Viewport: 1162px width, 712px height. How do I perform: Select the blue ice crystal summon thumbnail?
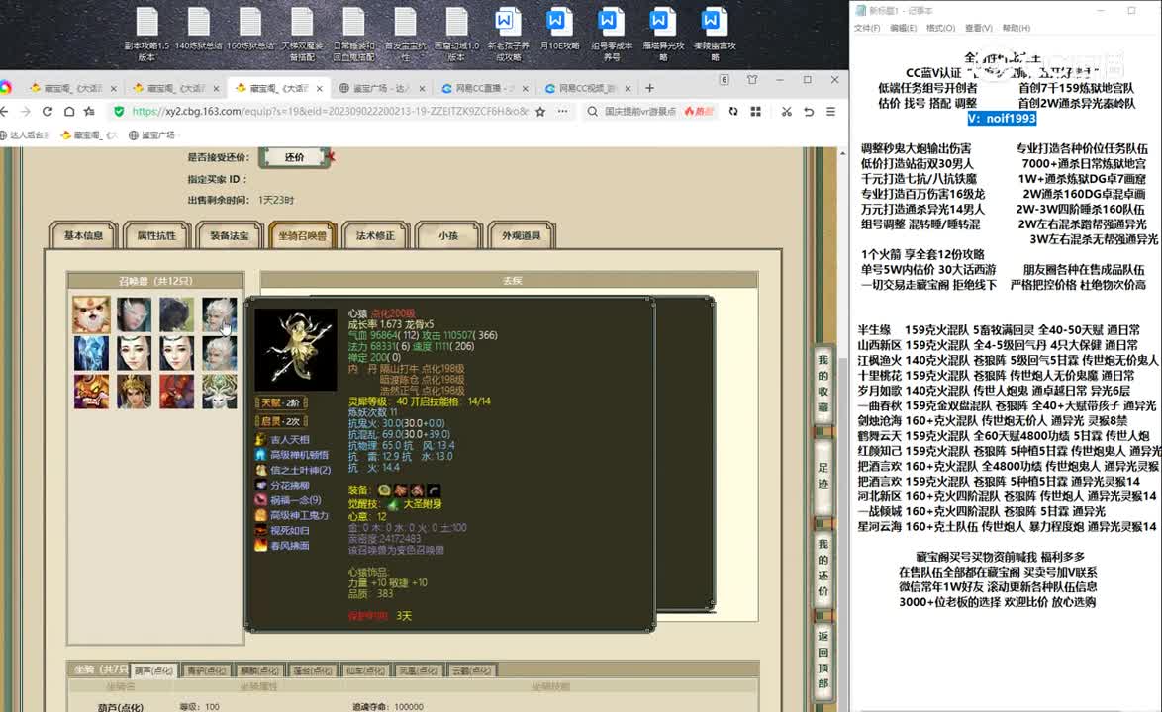pyautogui.click(x=91, y=353)
